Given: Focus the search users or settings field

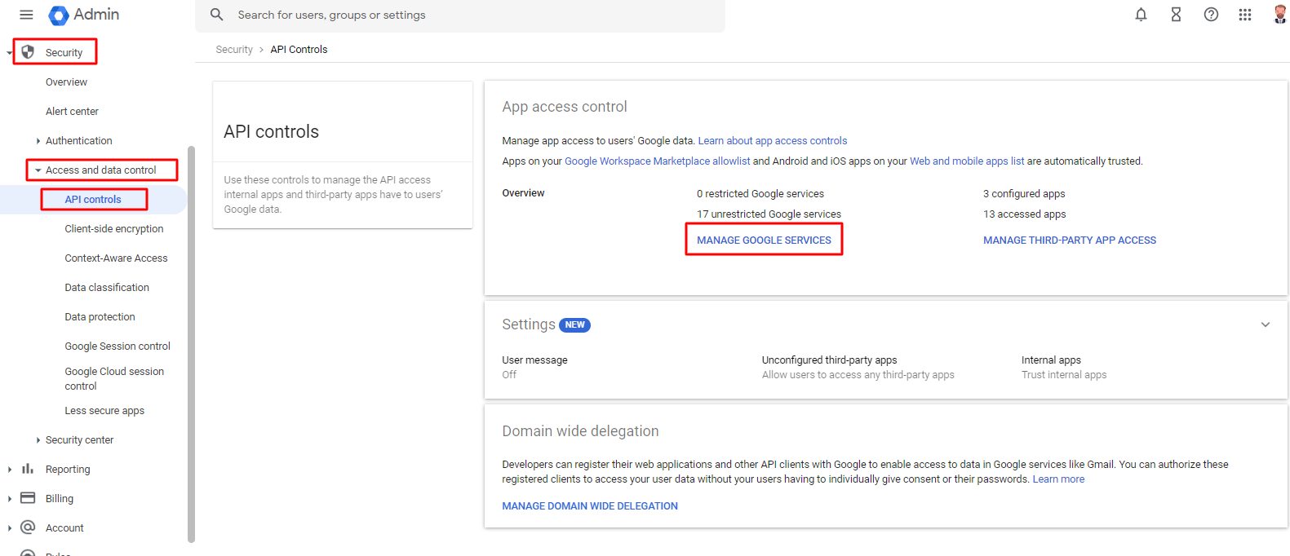Looking at the screenshot, I should click(x=460, y=15).
